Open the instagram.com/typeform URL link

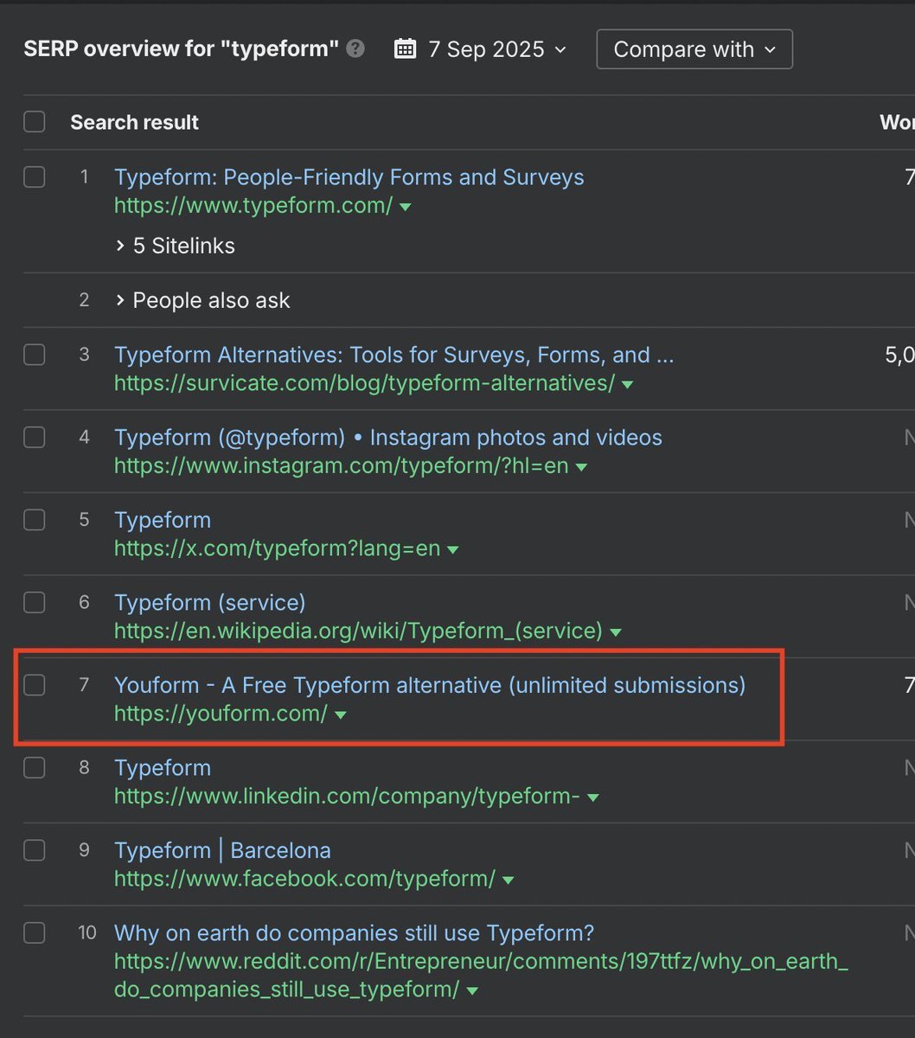click(x=342, y=466)
